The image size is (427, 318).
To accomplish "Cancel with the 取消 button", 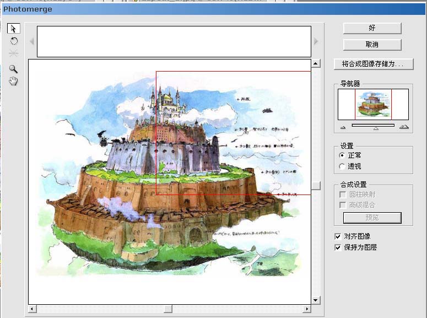I will point(372,45).
